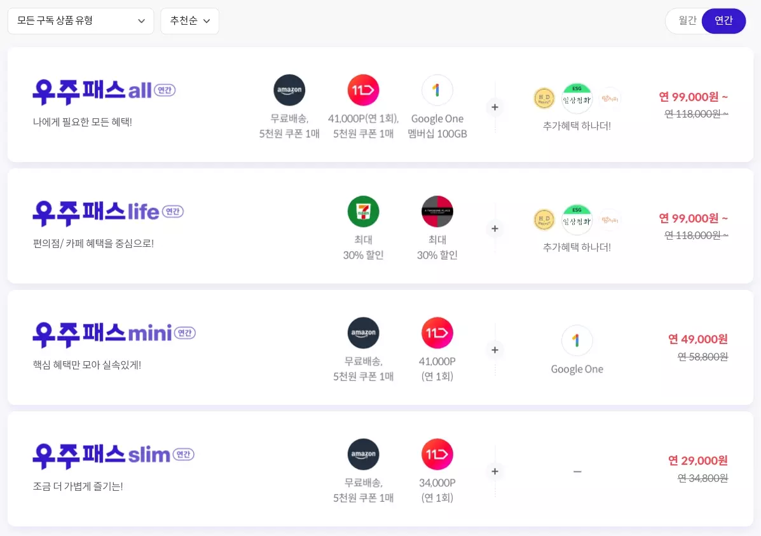Click the gold H.D coin benefit badge

(544, 98)
